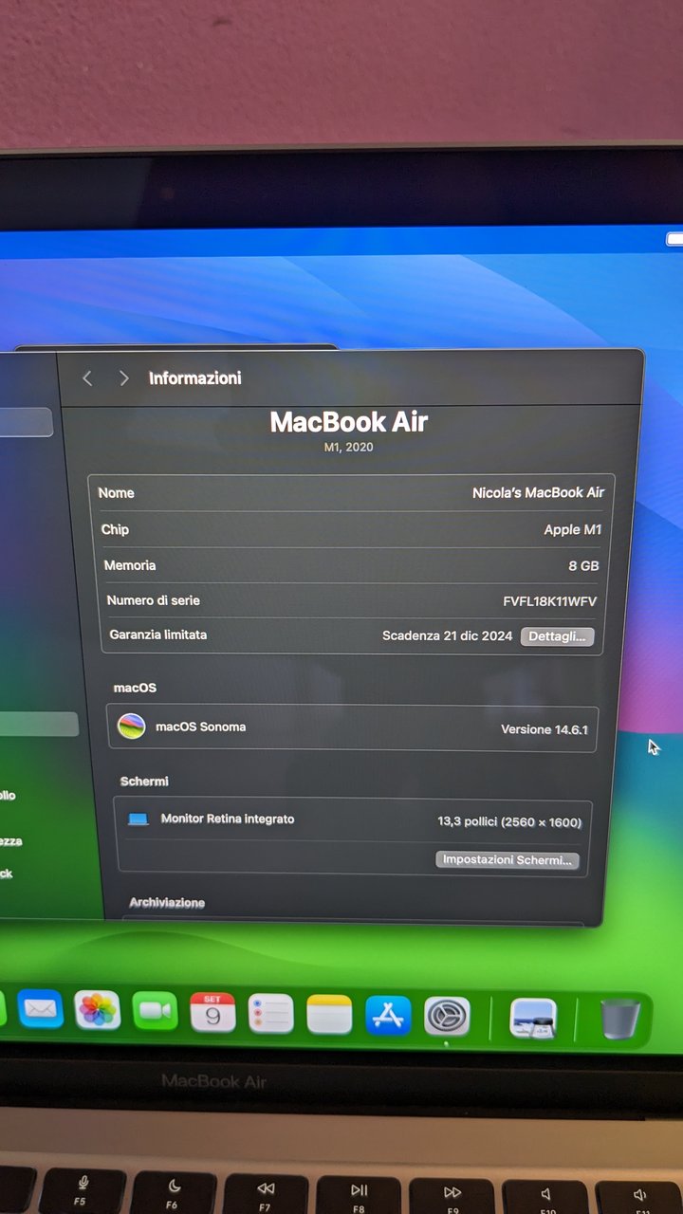Go forward using the right chevron

123,378
